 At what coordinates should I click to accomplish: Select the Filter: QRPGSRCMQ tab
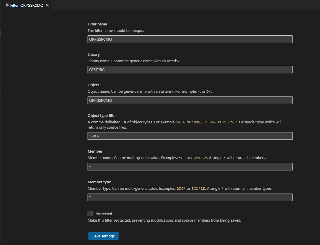[x=26, y=5]
